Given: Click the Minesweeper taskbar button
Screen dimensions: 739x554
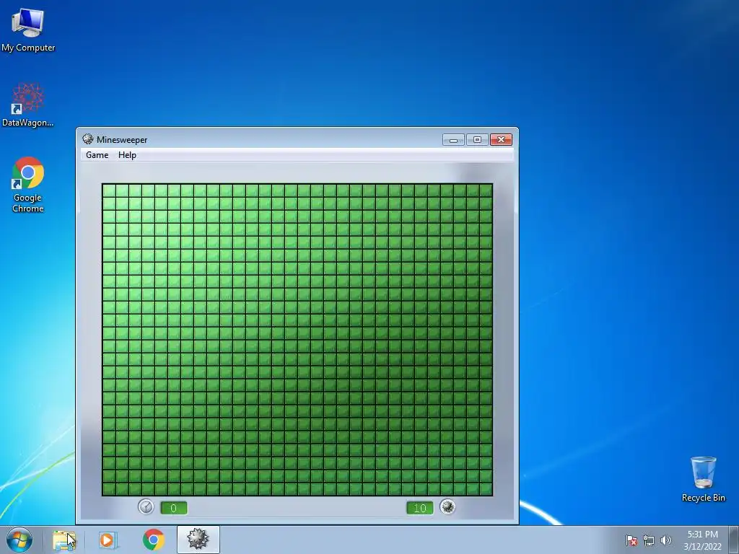Looking at the screenshot, I should (x=198, y=540).
